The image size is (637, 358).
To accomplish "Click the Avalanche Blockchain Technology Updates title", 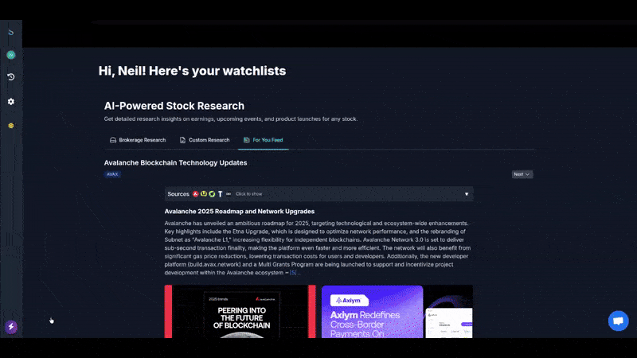I will (175, 163).
